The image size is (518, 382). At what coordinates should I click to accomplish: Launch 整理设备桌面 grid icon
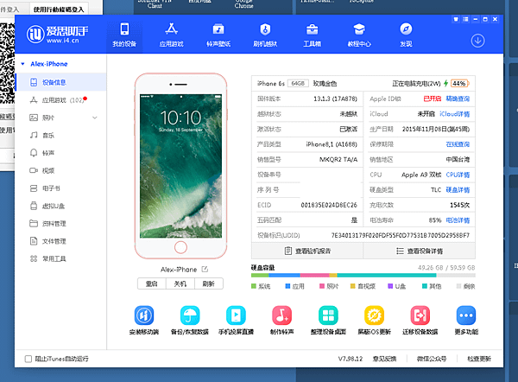click(328, 315)
